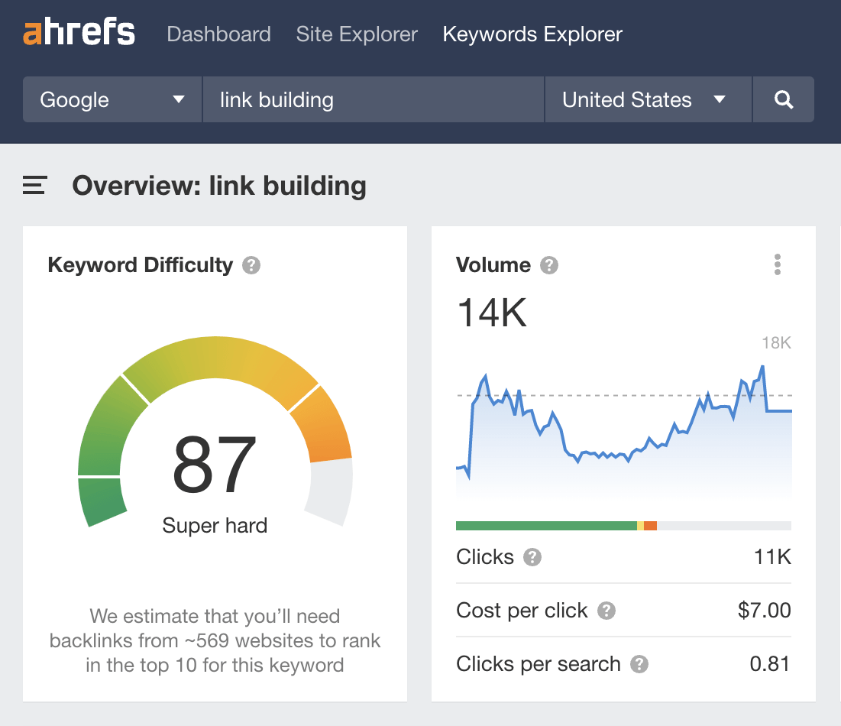841x726 pixels.
Task: Click the Clicks help icon
Action: (532, 558)
